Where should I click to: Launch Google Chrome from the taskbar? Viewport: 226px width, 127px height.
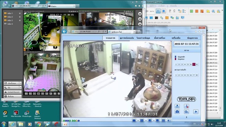[39, 124]
